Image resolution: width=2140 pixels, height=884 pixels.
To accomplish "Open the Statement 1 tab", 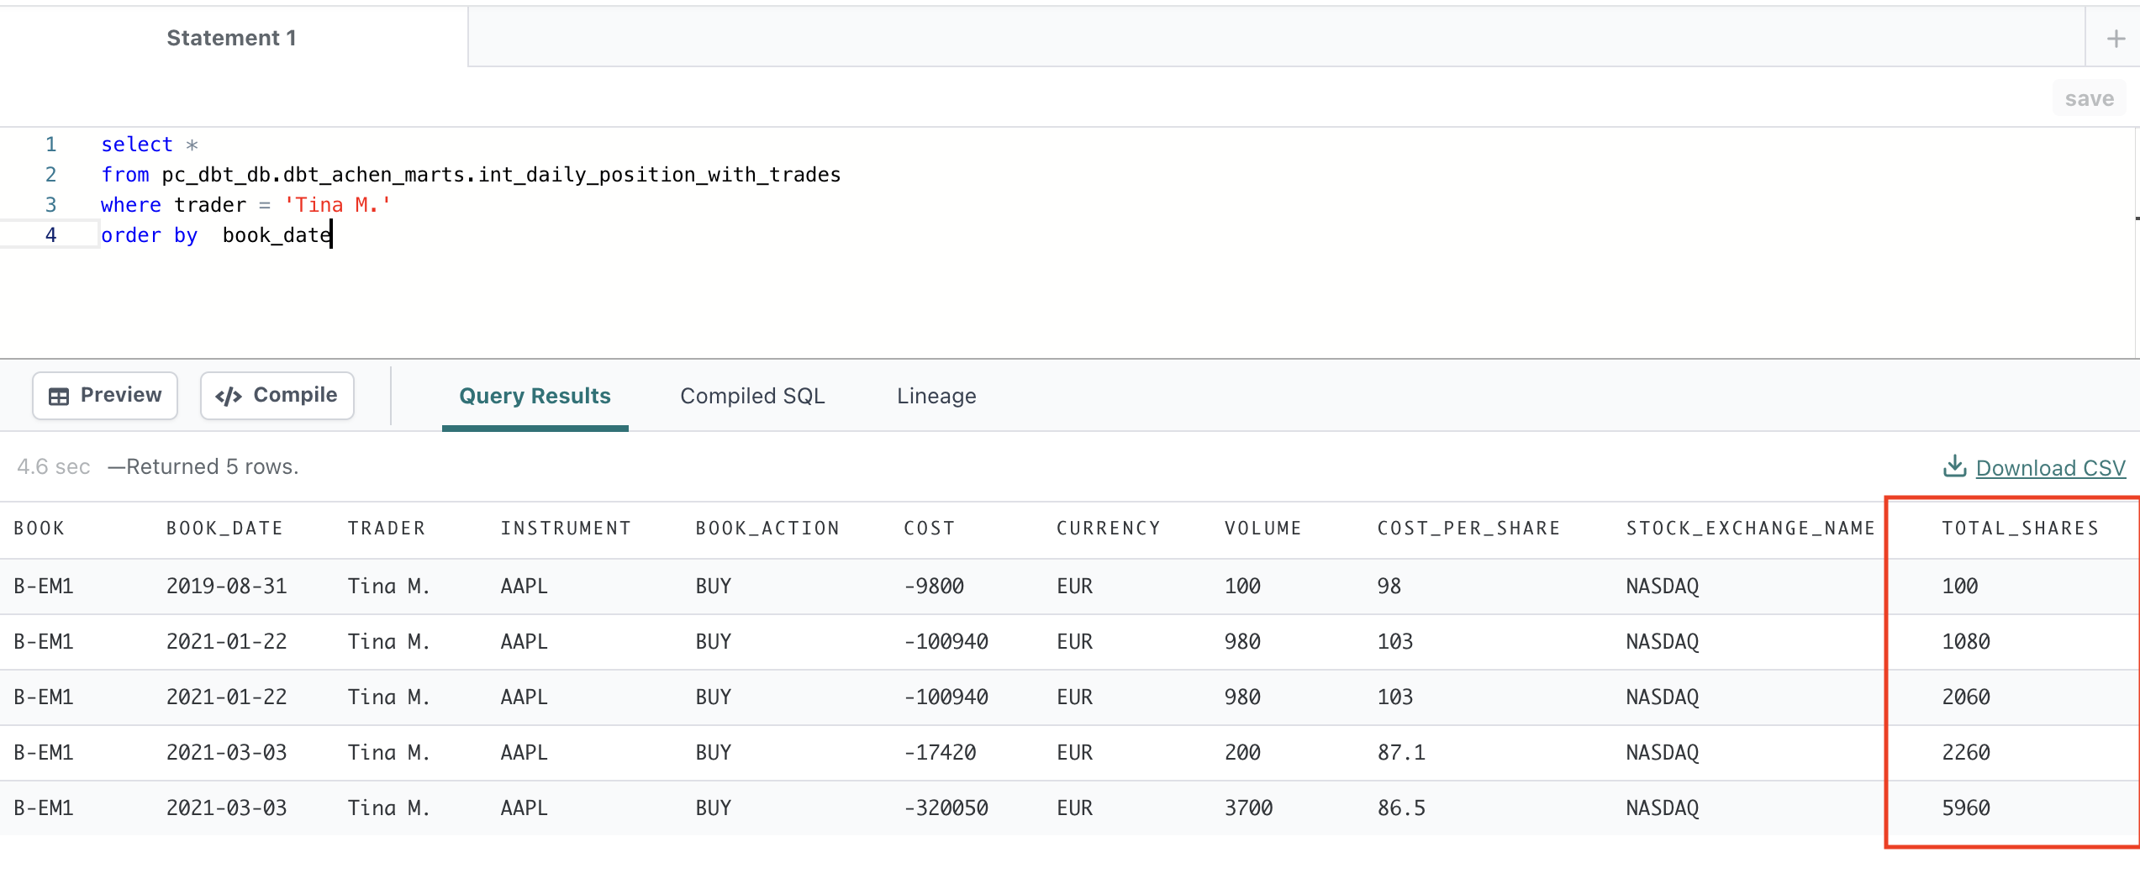I will pos(232,38).
